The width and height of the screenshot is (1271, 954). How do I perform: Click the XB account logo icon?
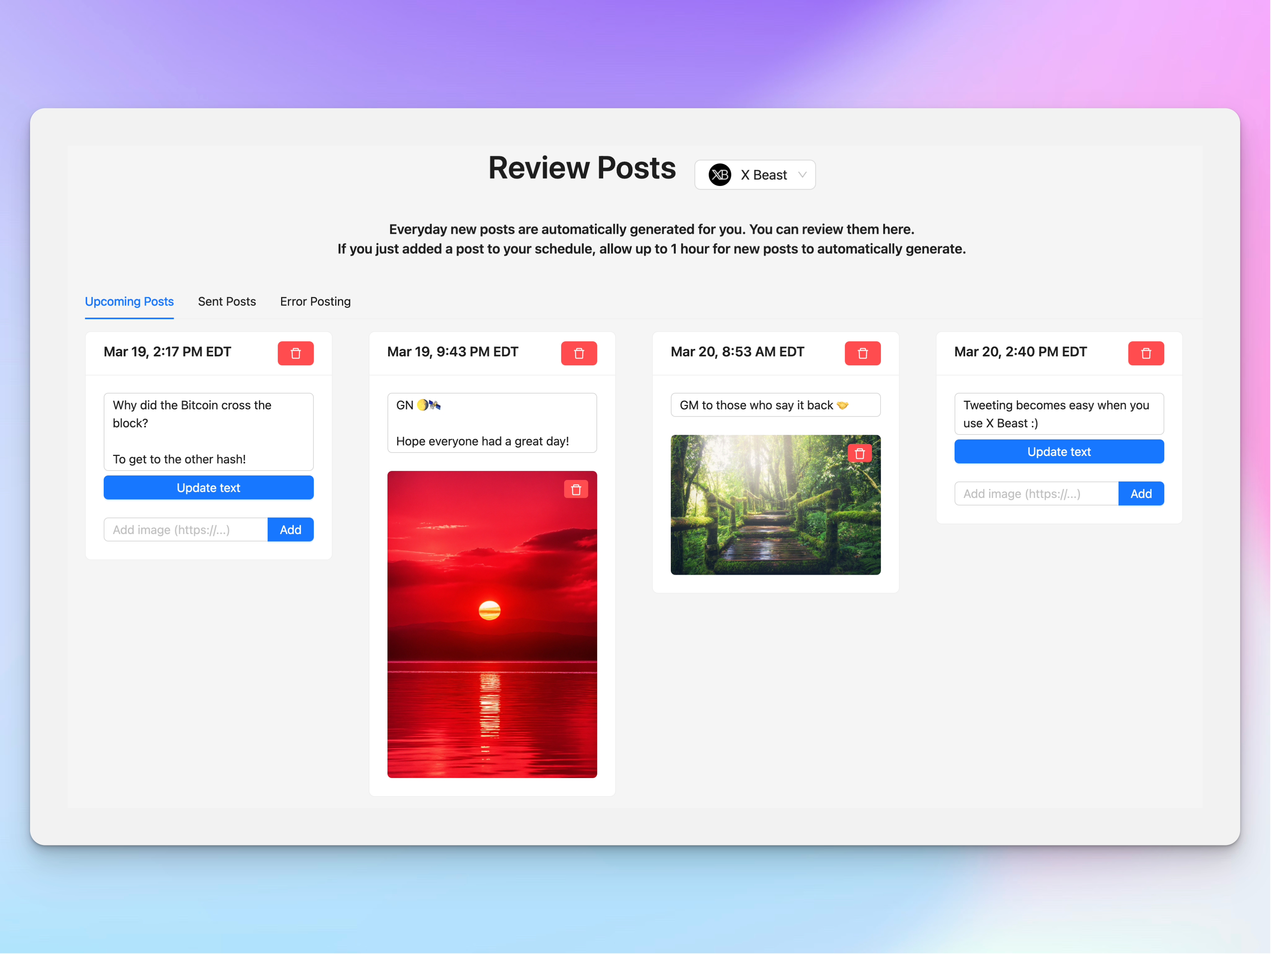click(x=719, y=175)
